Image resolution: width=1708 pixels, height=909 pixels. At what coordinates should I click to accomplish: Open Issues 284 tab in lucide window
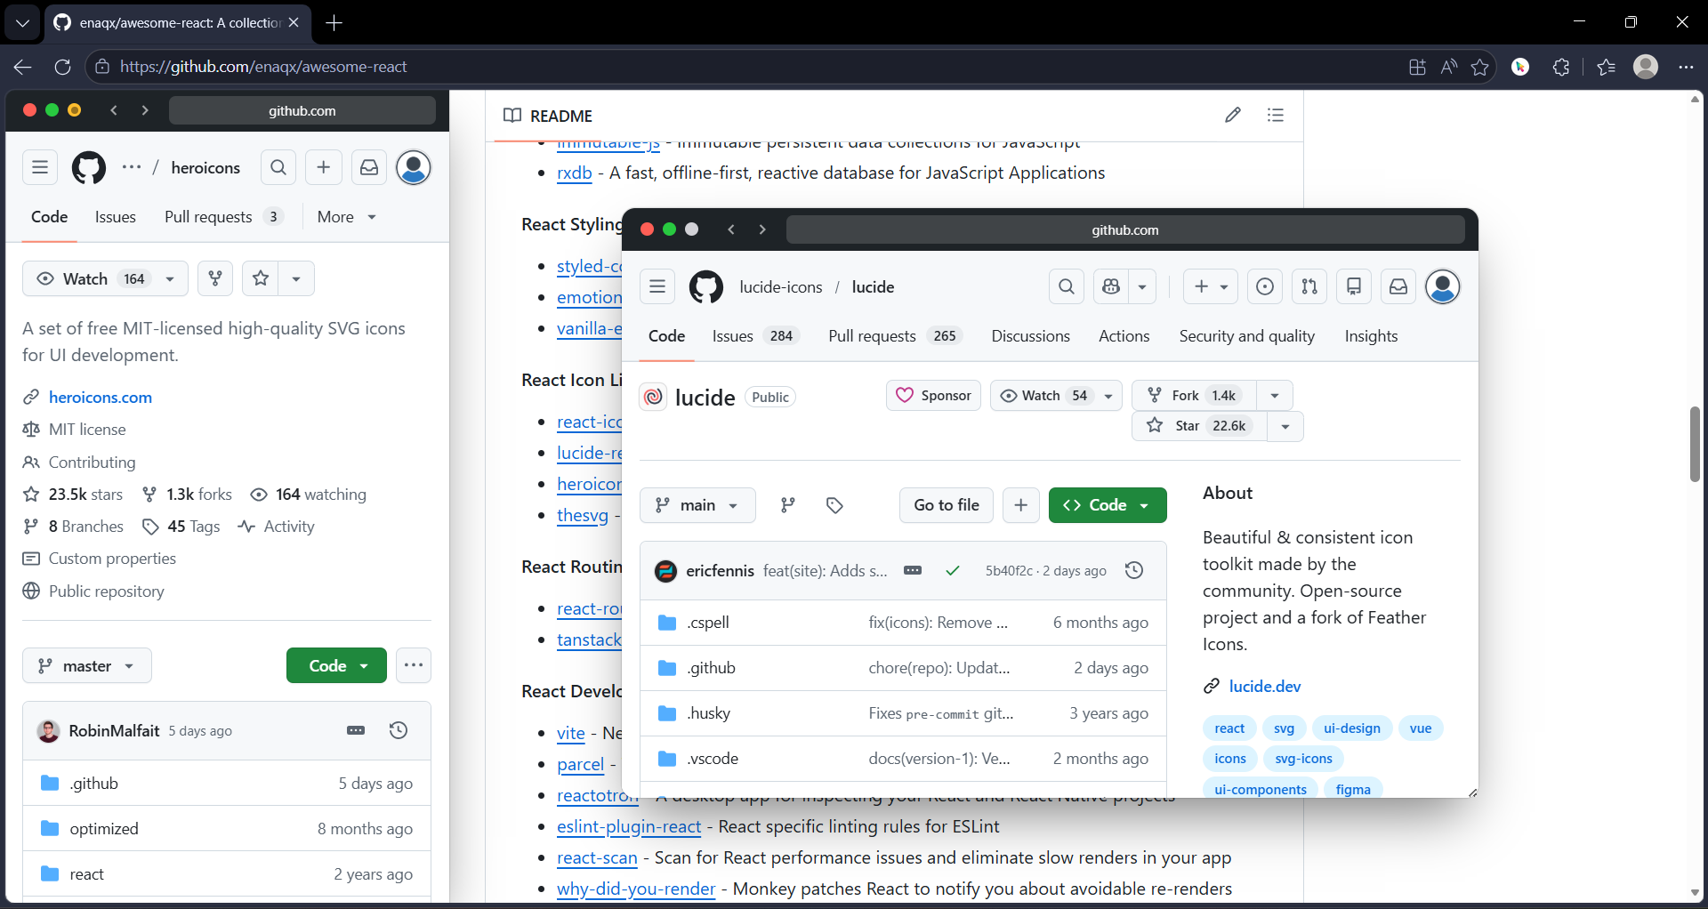pyautogui.click(x=755, y=336)
